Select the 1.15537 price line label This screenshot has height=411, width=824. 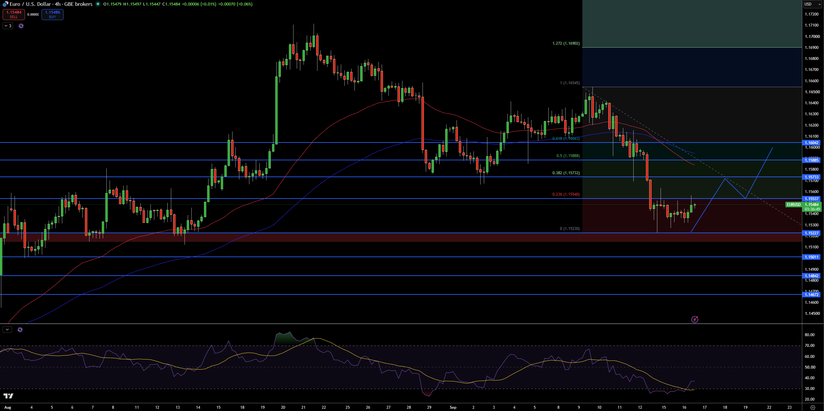(x=811, y=199)
